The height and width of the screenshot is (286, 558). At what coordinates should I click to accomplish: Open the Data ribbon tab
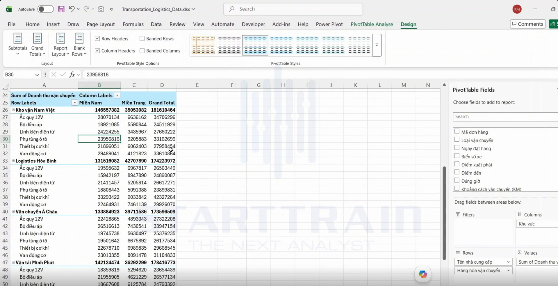(x=156, y=24)
